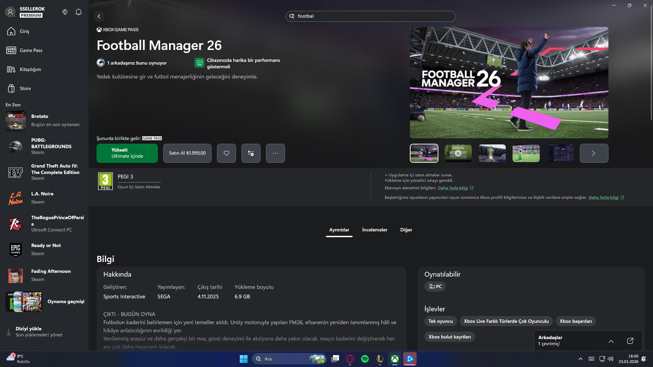This screenshot has width=653, height=367.
Task: Click the Tek oyuncu feature tag
Action: pos(440,321)
